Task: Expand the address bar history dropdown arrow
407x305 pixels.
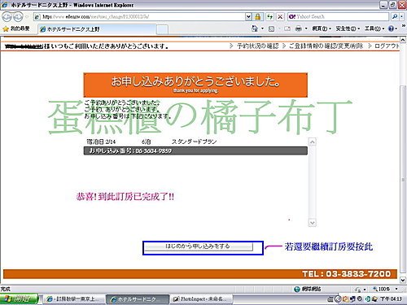Action: pos(248,17)
